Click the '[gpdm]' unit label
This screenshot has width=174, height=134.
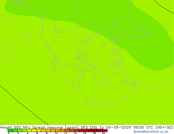coord(72,127)
